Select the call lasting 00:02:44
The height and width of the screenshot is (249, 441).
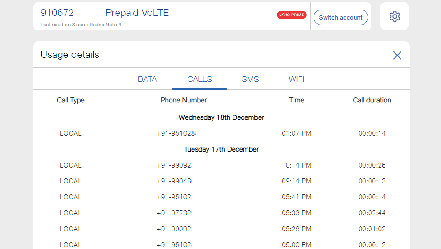pyautogui.click(x=221, y=213)
